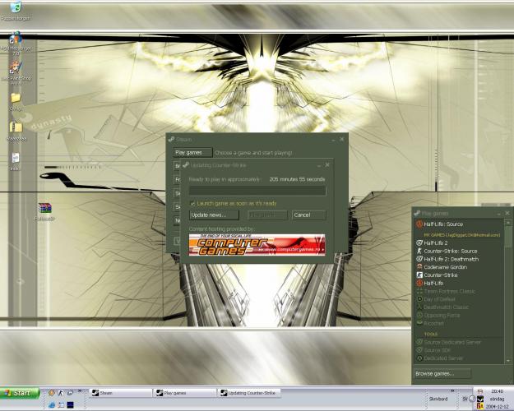Cancel the Counter-Strike update
The width and height of the screenshot is (514, 411).
308,215
